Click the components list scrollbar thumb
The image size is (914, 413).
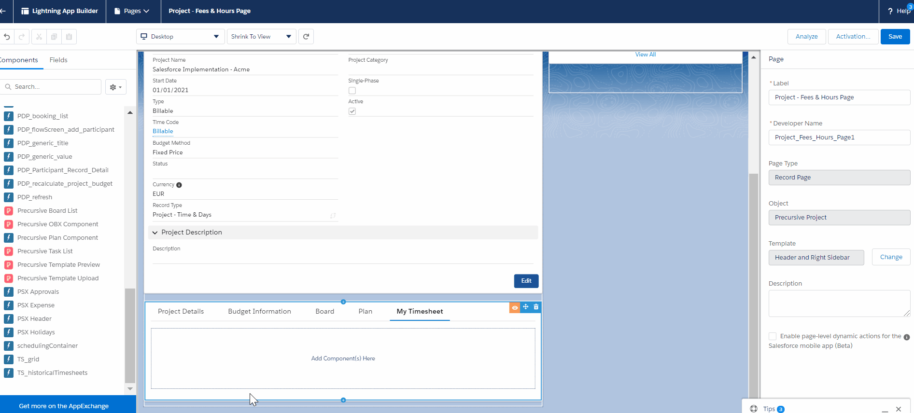coord(130,335)
